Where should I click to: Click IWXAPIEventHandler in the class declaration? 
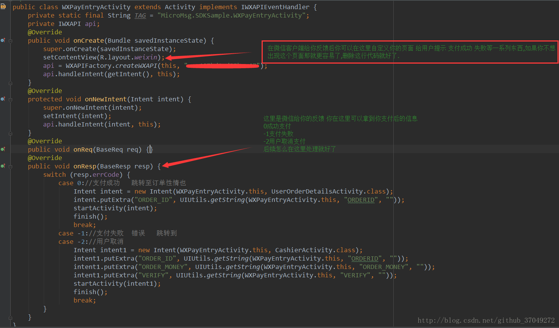coord(275,7)
